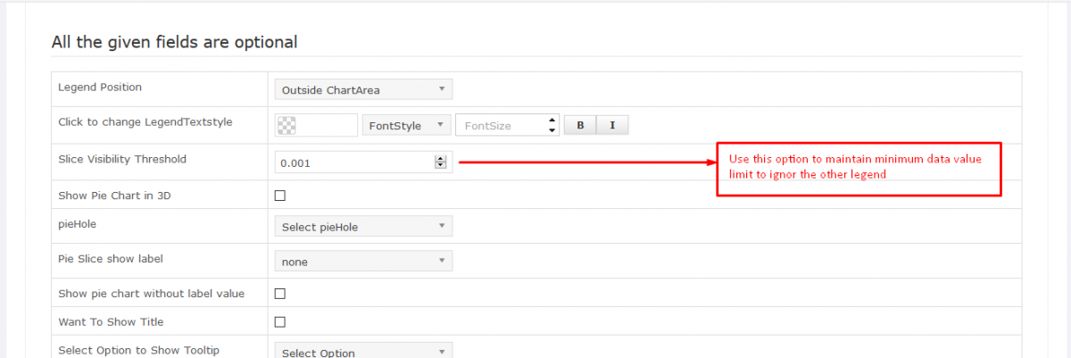Enable Show Pie Chart in 3D

pos(280,196)
